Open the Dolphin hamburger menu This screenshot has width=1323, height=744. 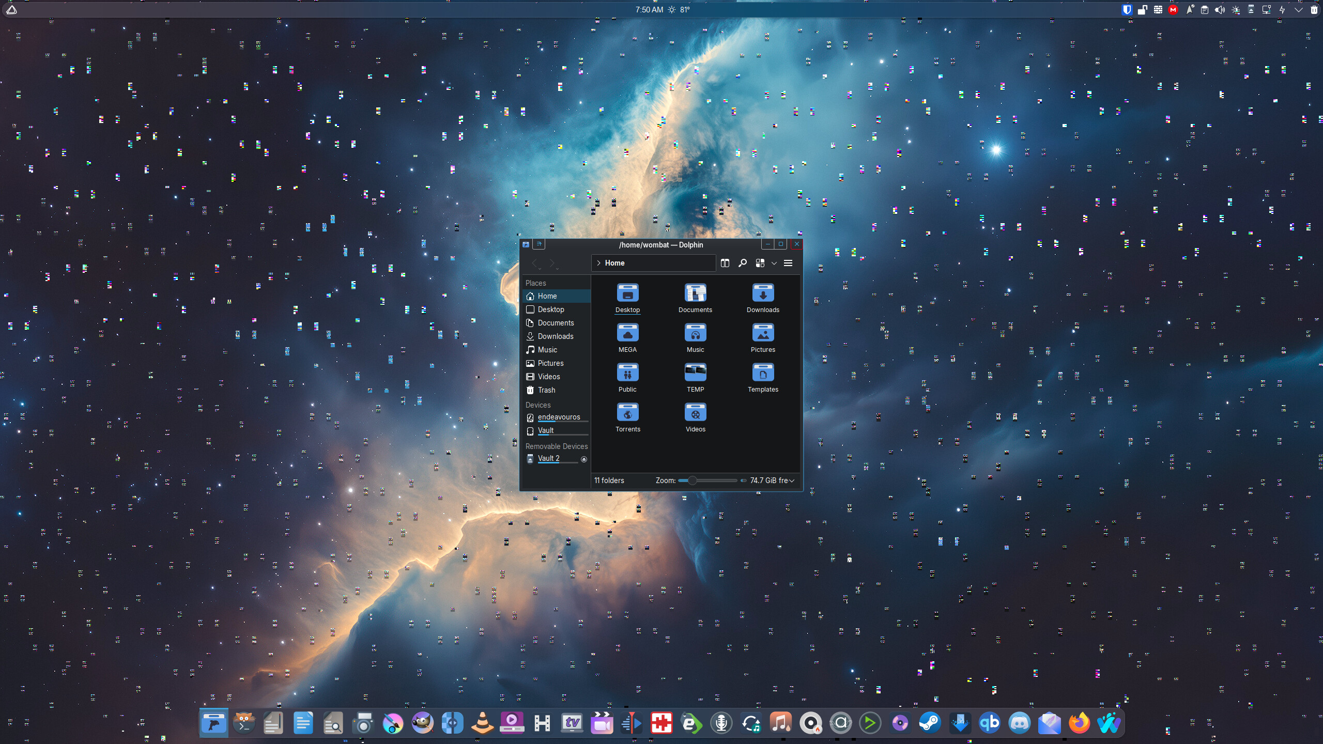(x=789, y=263)
